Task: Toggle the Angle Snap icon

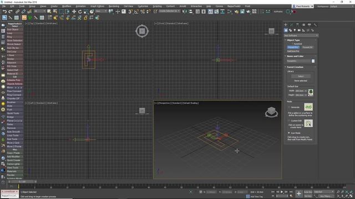Action: 136,11
